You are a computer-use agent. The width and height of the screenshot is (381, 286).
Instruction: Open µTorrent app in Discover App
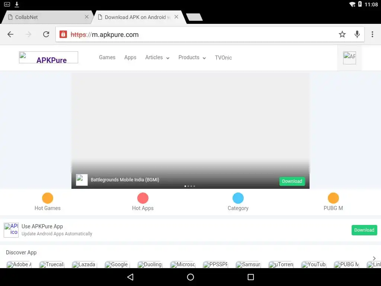tap(281, 264)
